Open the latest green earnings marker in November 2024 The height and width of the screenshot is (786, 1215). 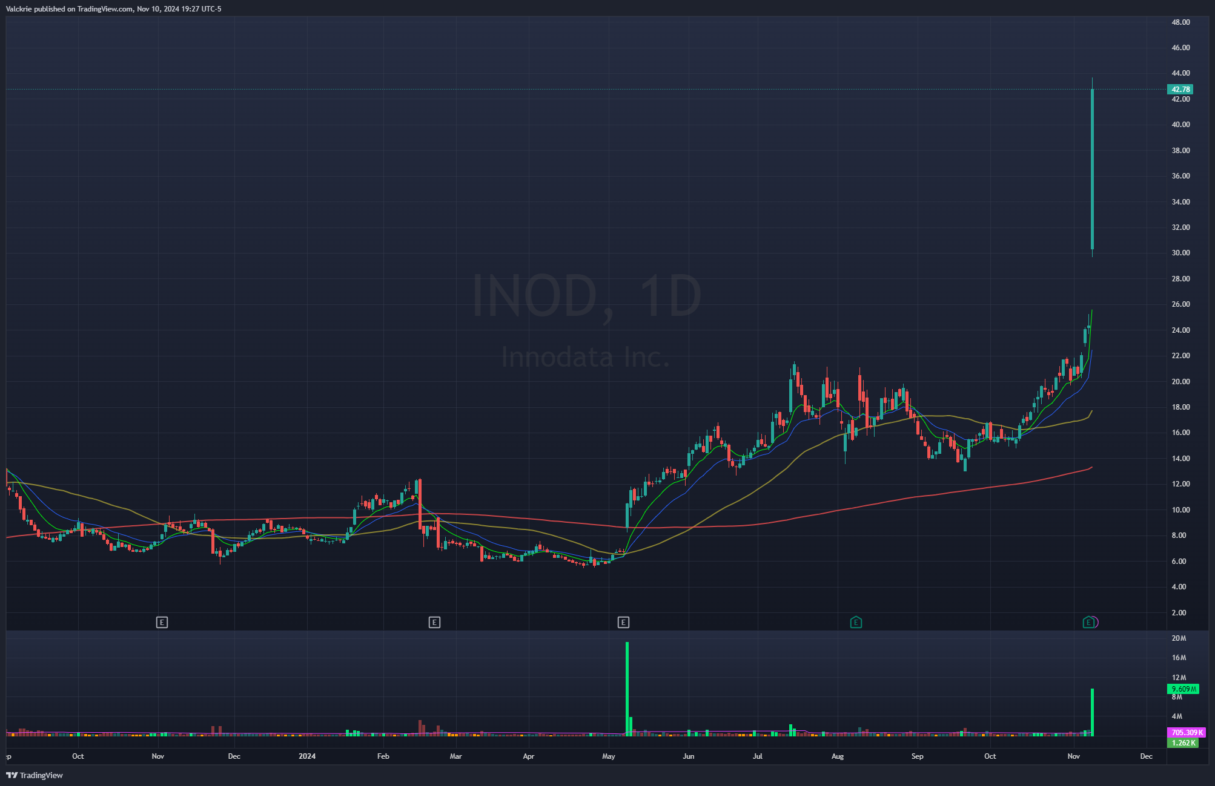(1088, 622)
